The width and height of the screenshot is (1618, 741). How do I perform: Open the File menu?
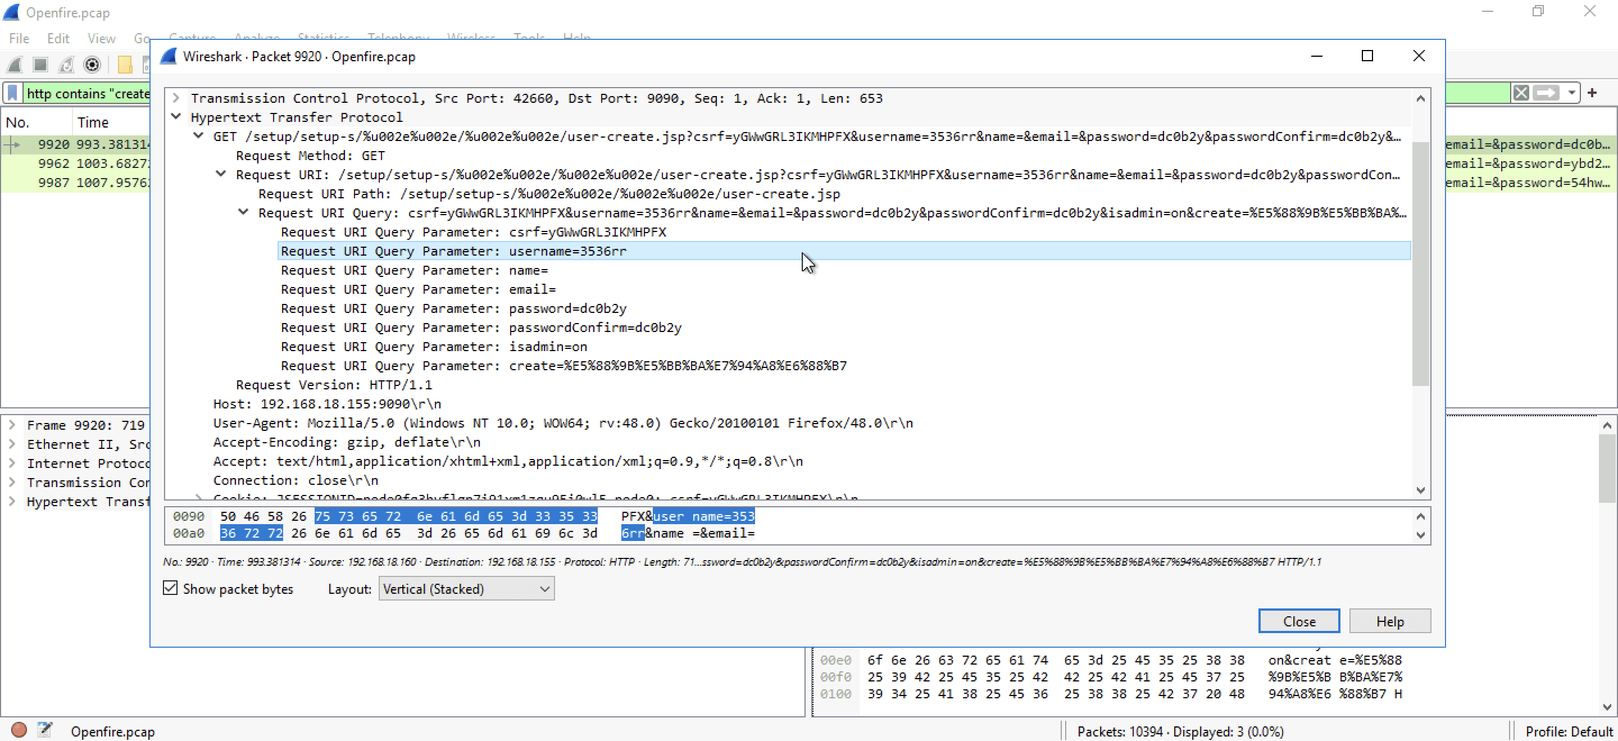tap(19, 38)
